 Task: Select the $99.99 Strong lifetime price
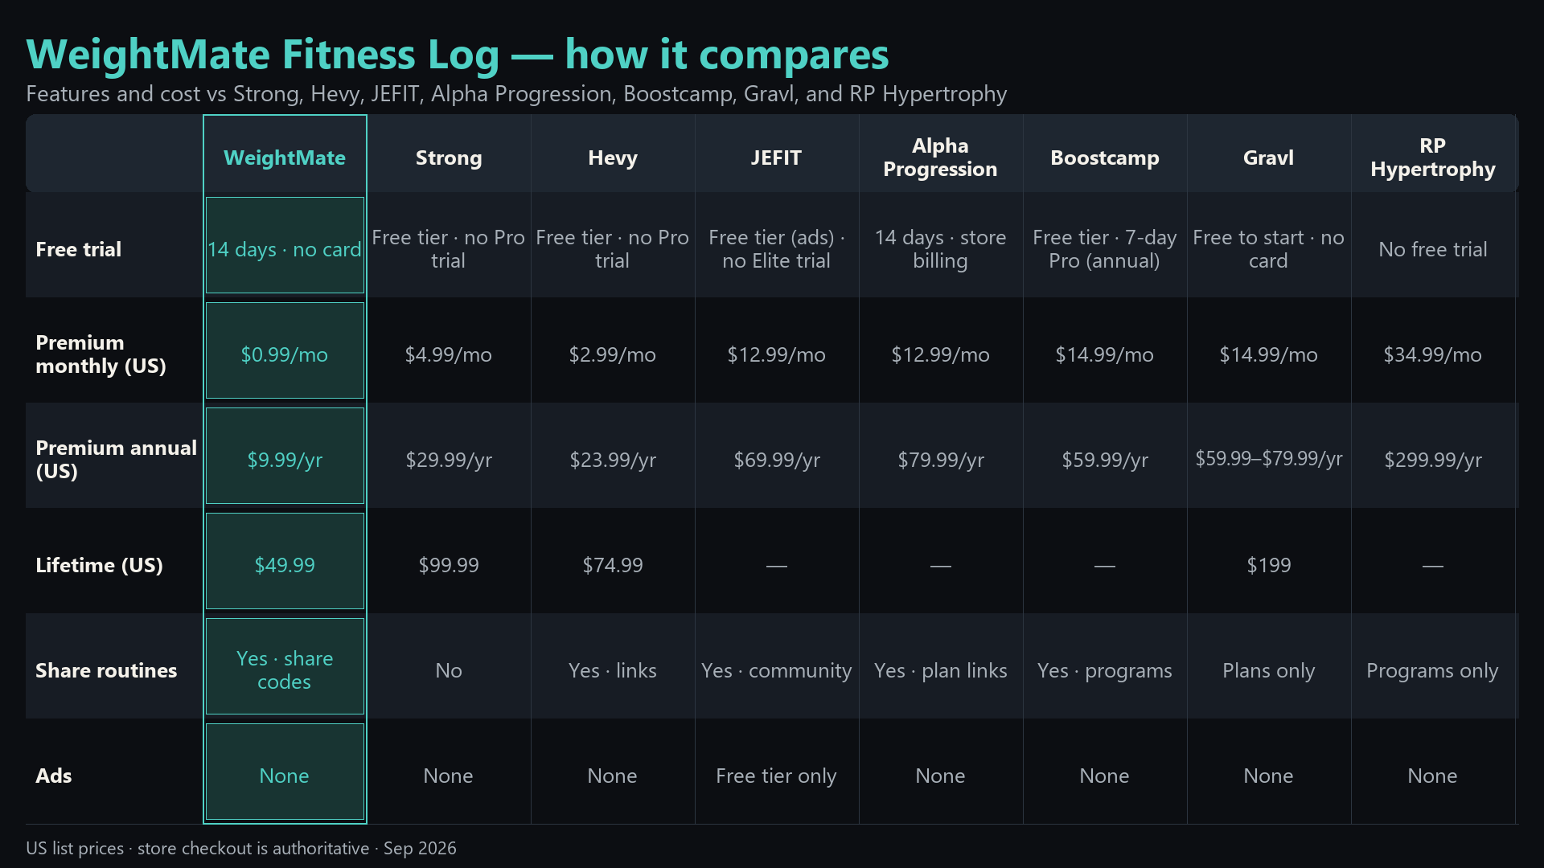click(x=449, y=565)
